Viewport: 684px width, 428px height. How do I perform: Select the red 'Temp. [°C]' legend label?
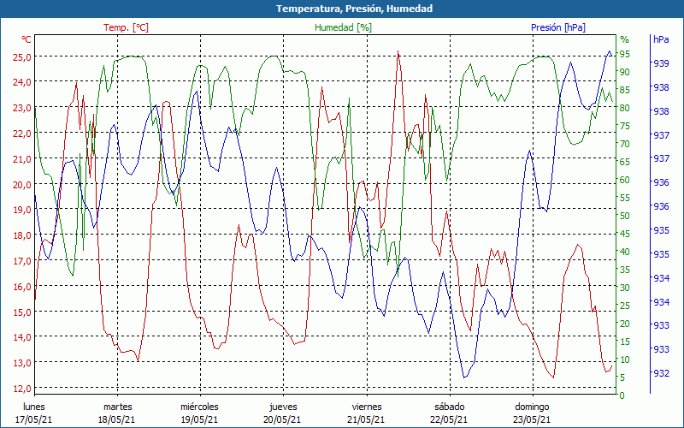[126, 27]
